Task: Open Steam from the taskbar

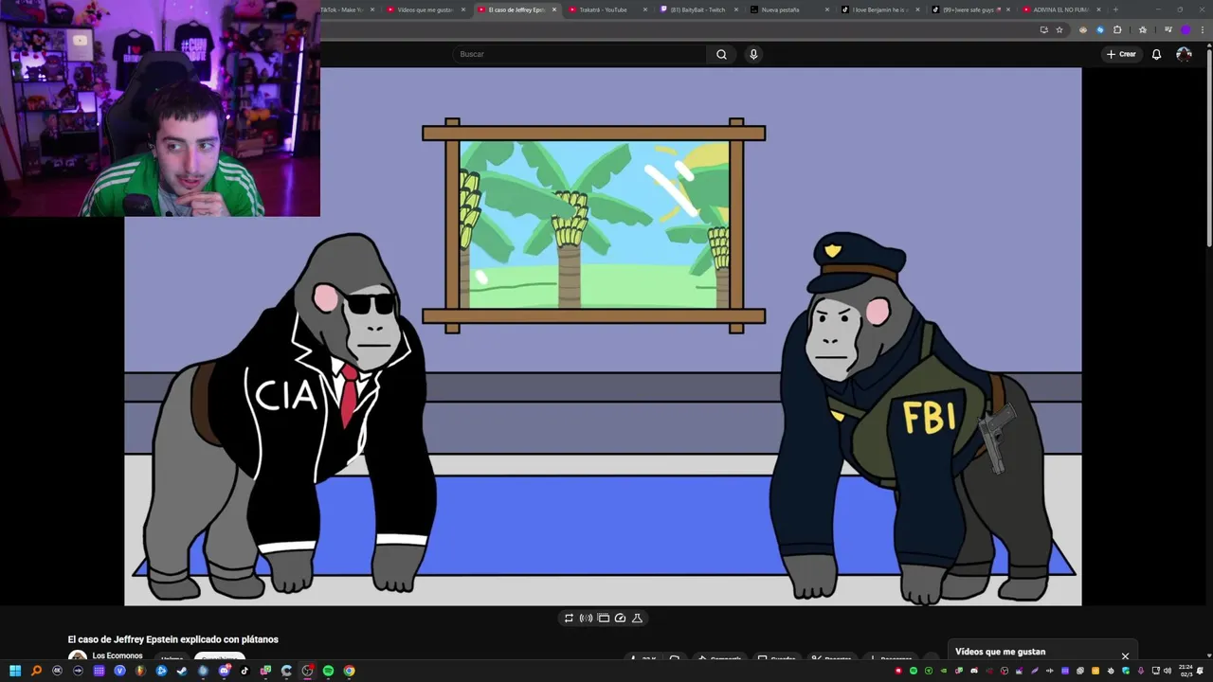Action: tap(182, 671)
